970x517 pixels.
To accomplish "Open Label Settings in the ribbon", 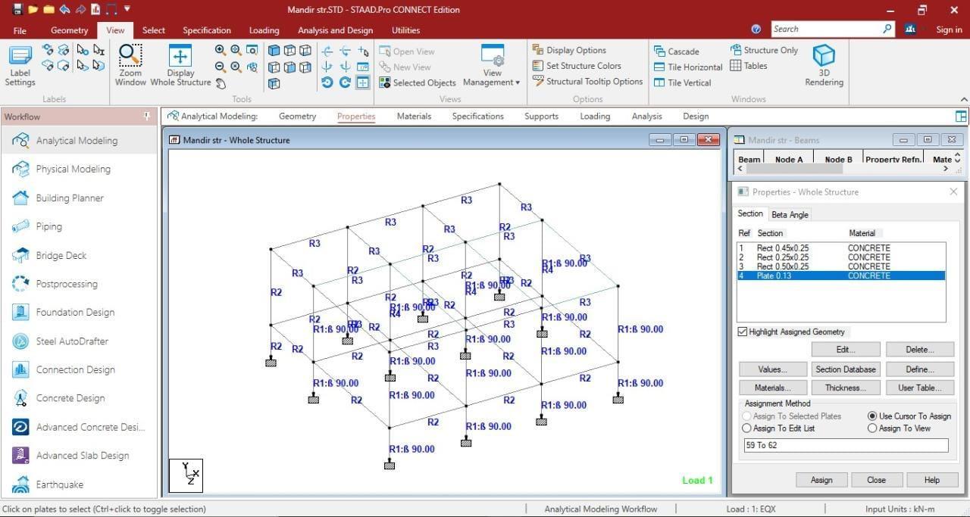I will pyautogui.click(x=20, y=65).
